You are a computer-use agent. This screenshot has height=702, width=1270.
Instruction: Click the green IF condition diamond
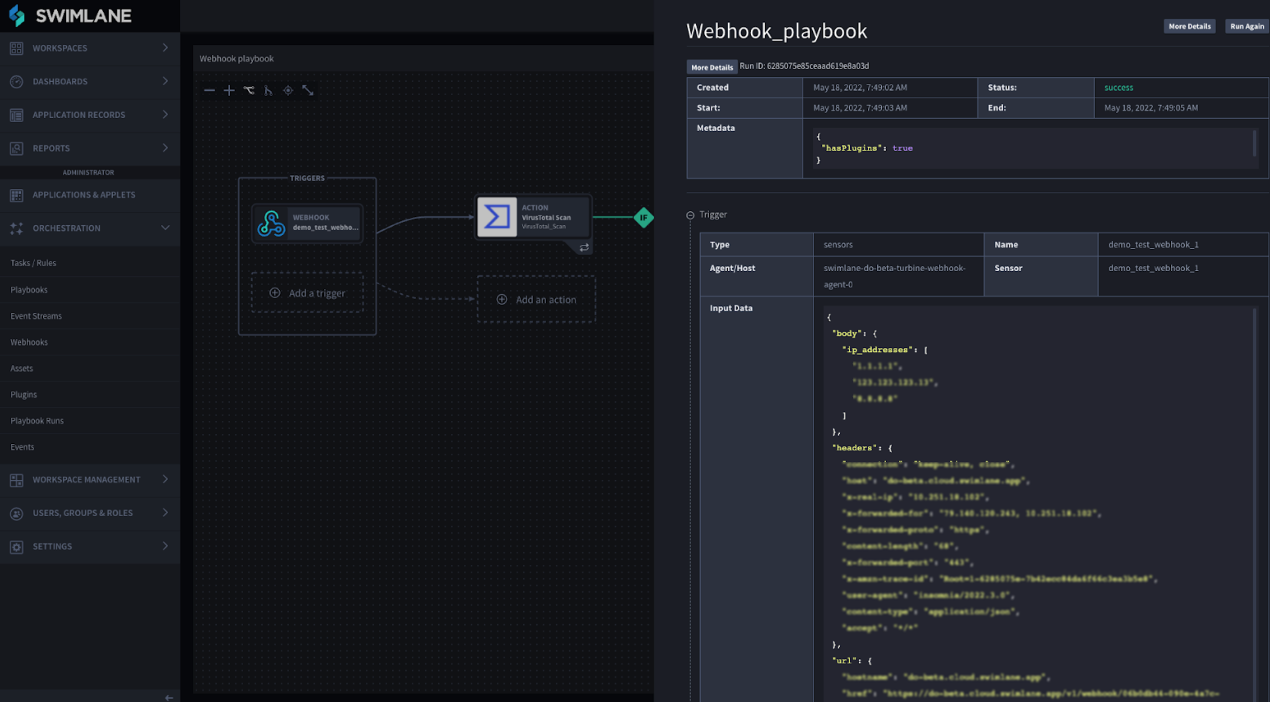click(x=643, y=217)
